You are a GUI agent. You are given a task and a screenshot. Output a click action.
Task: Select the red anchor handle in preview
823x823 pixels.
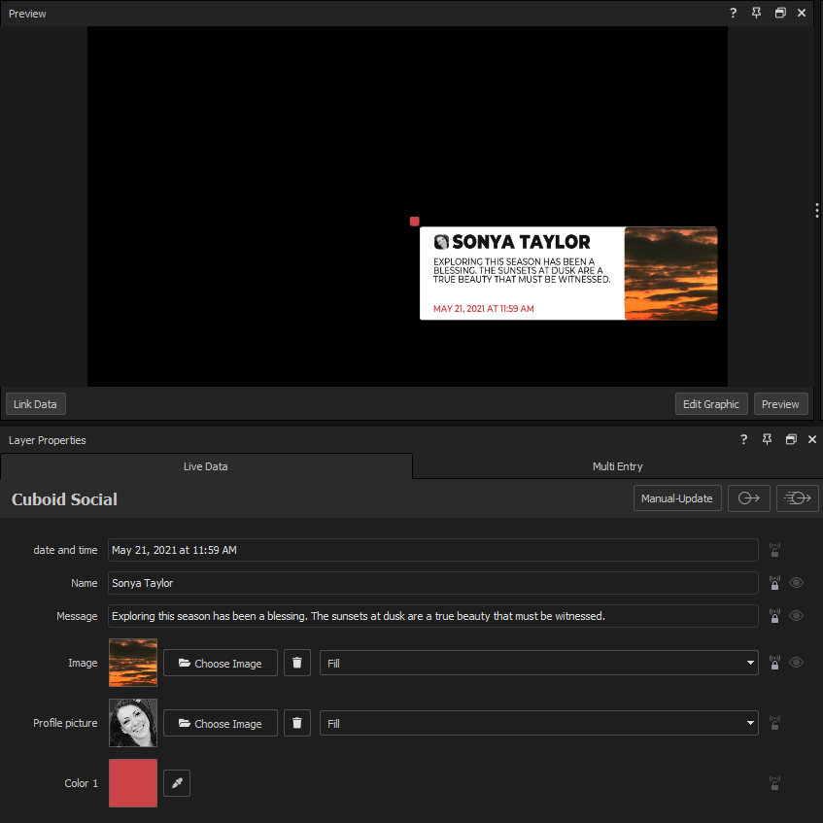[415, 222]
